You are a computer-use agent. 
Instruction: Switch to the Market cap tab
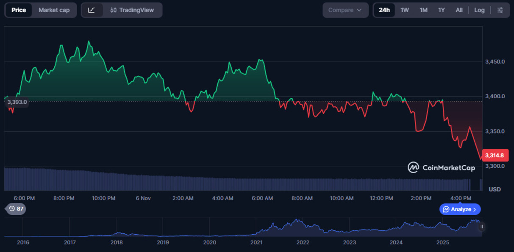point(54,10)
